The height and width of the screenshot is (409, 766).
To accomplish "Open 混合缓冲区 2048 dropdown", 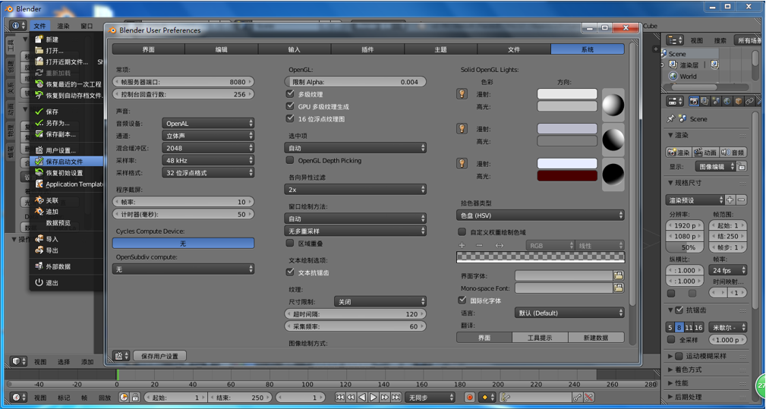I will [x=208, y=148].
